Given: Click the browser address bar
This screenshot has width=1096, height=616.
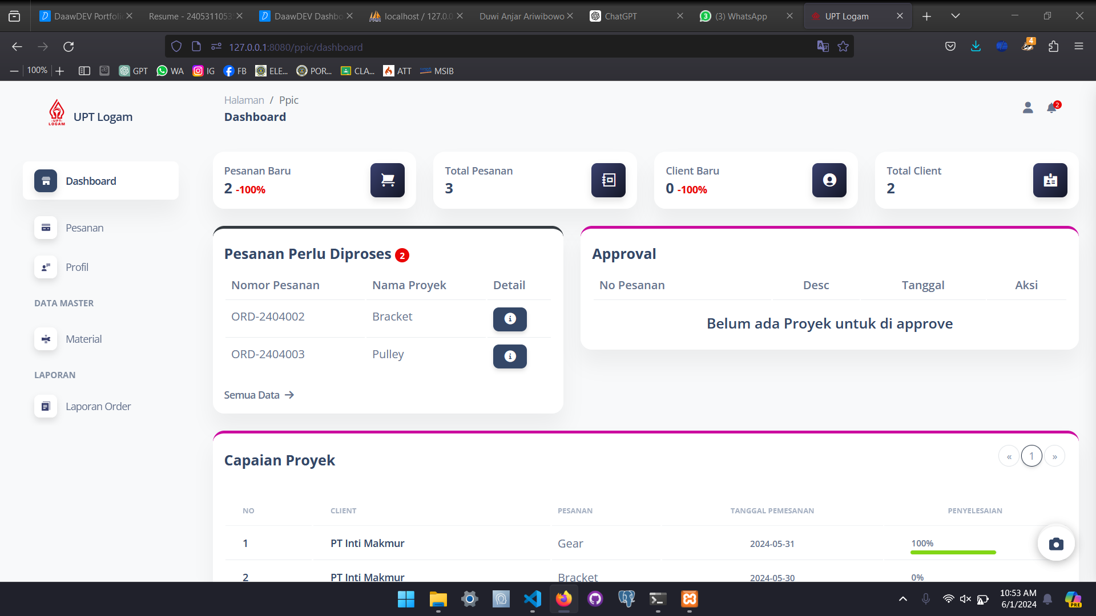Looking at the screenshot, I should [x=514, y=47].
